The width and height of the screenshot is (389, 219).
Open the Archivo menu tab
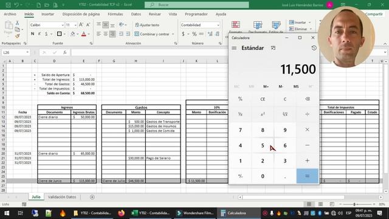pos(10,14)
